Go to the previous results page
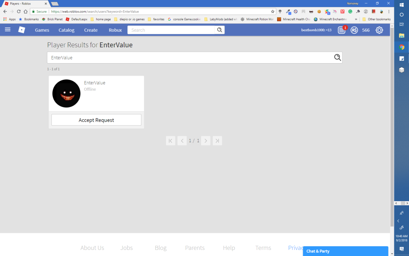This screenshot has width=409, height=256. (x=182, y=141)
